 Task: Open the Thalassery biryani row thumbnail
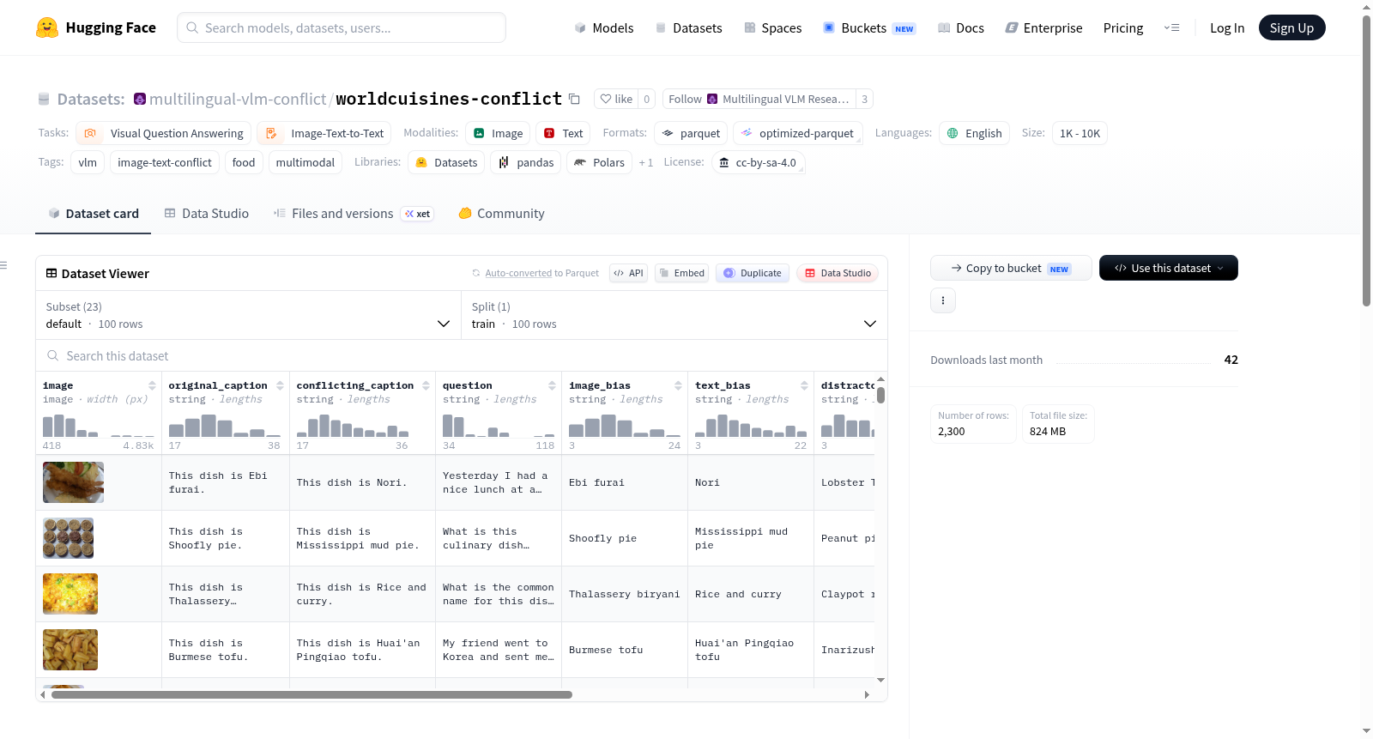(70, 594)
